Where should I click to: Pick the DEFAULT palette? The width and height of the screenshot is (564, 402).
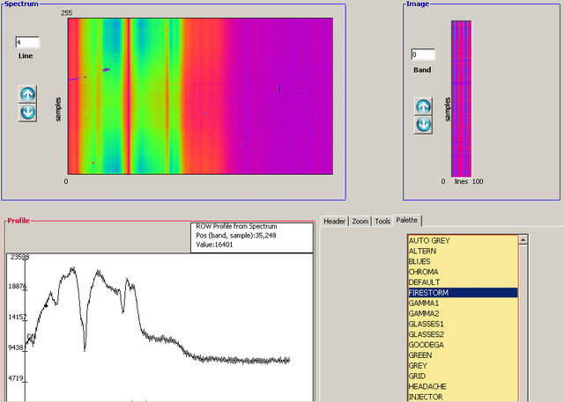463,282
